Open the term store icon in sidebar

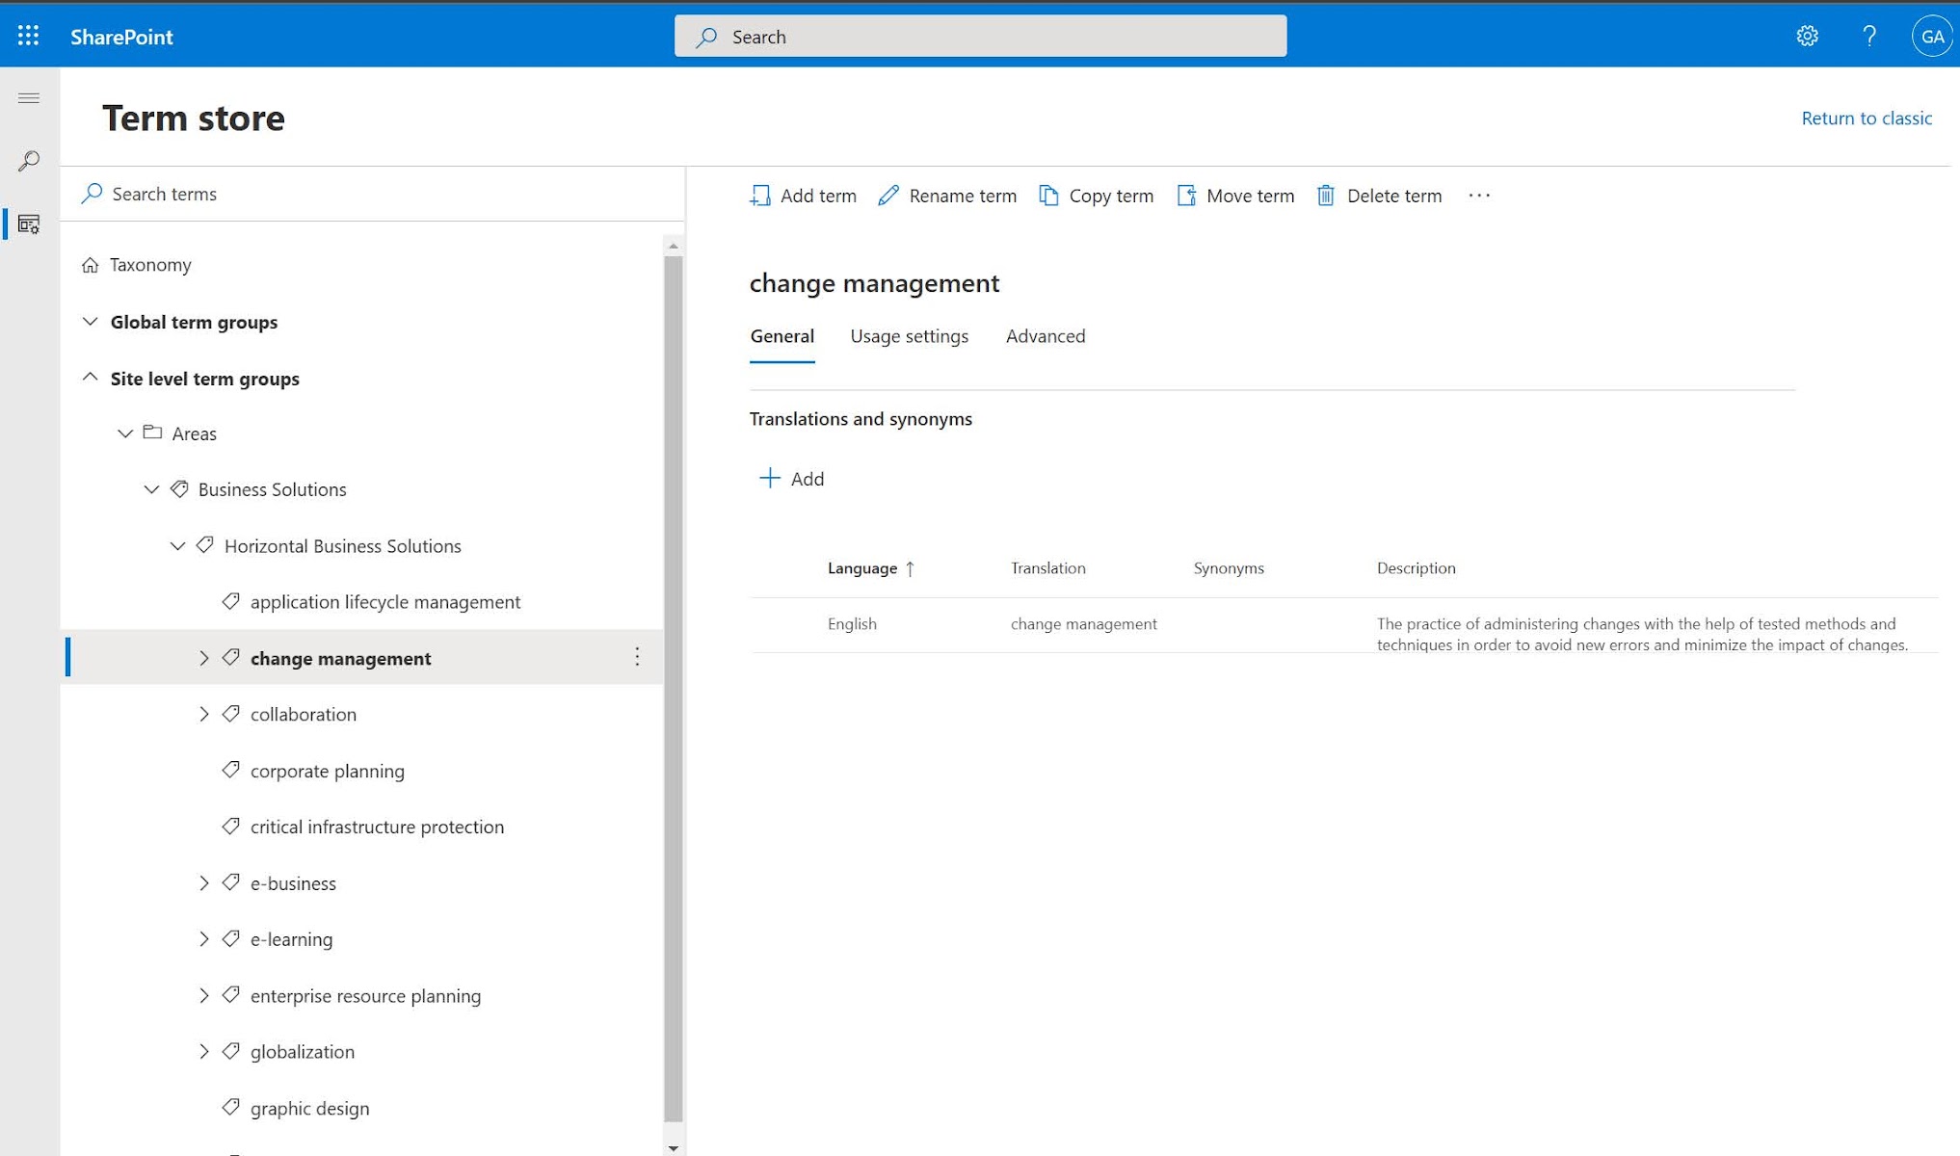29,224
